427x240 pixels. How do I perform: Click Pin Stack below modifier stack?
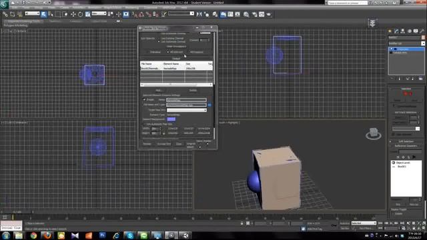coord(392,79)
